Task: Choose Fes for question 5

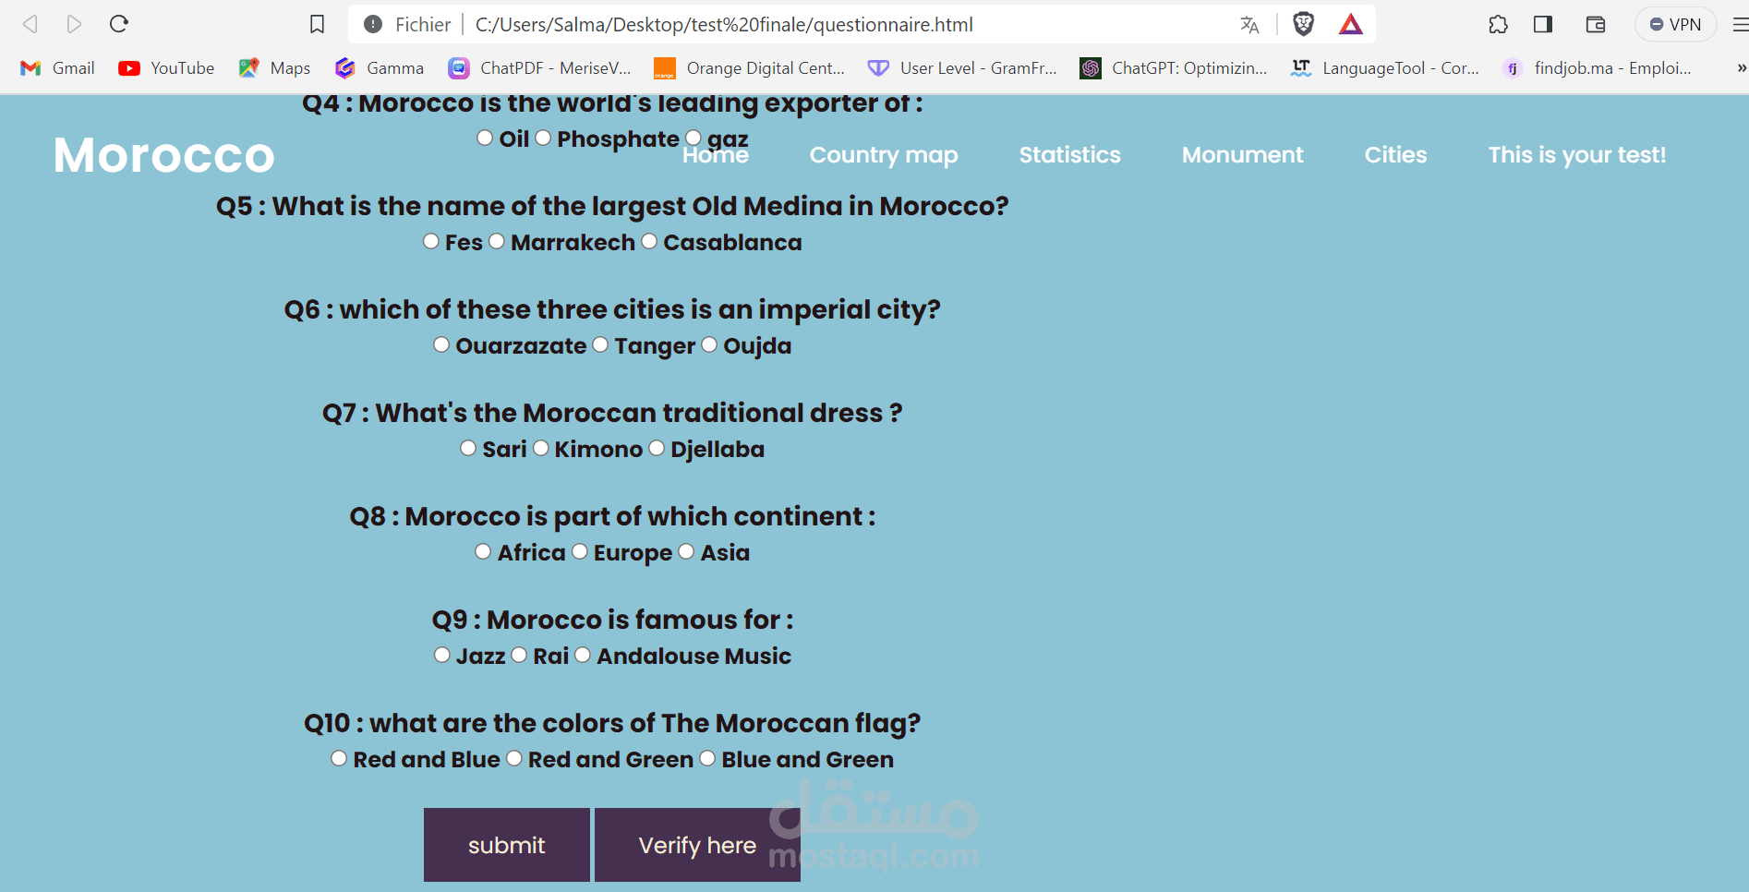Action: pyautogui.click(x=431, y=241)
